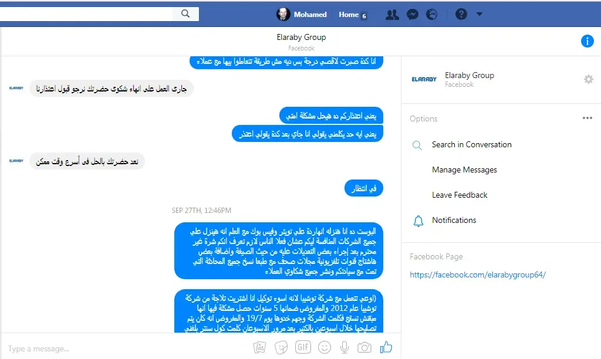
Task: Open friend requests icon in top bar
Action: (x=392, y=15)
